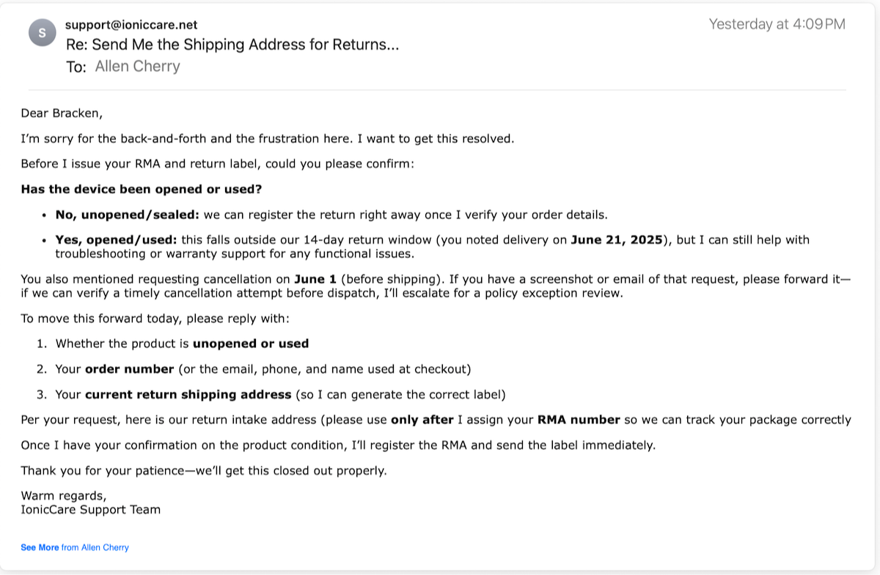This screenshot has width=880, height=575.
Task: Select the email subject line about Returns
Action: coord(232,45)
